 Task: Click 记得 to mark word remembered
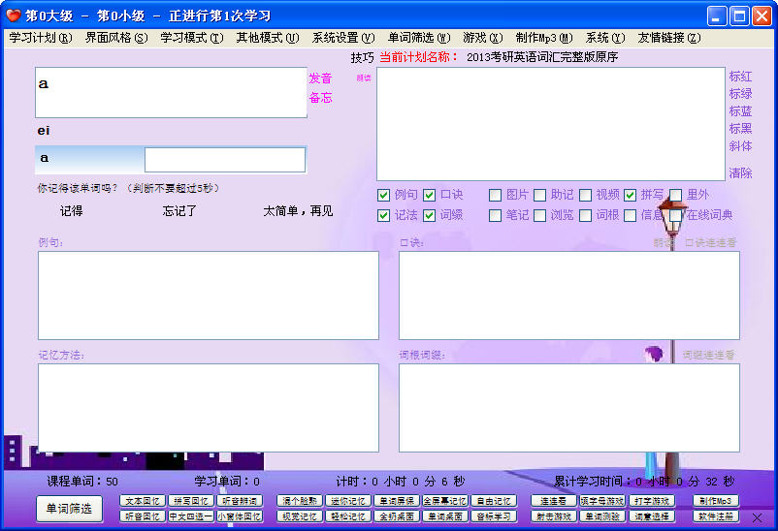72,211
